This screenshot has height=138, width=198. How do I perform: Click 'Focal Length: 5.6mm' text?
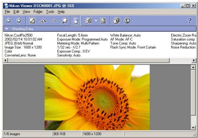tap(73, 35)
